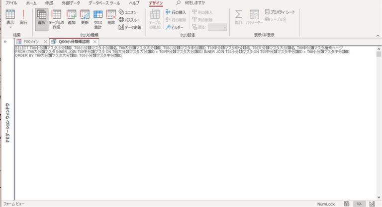Click the 更新 (Update) query icon

(85, 18)
